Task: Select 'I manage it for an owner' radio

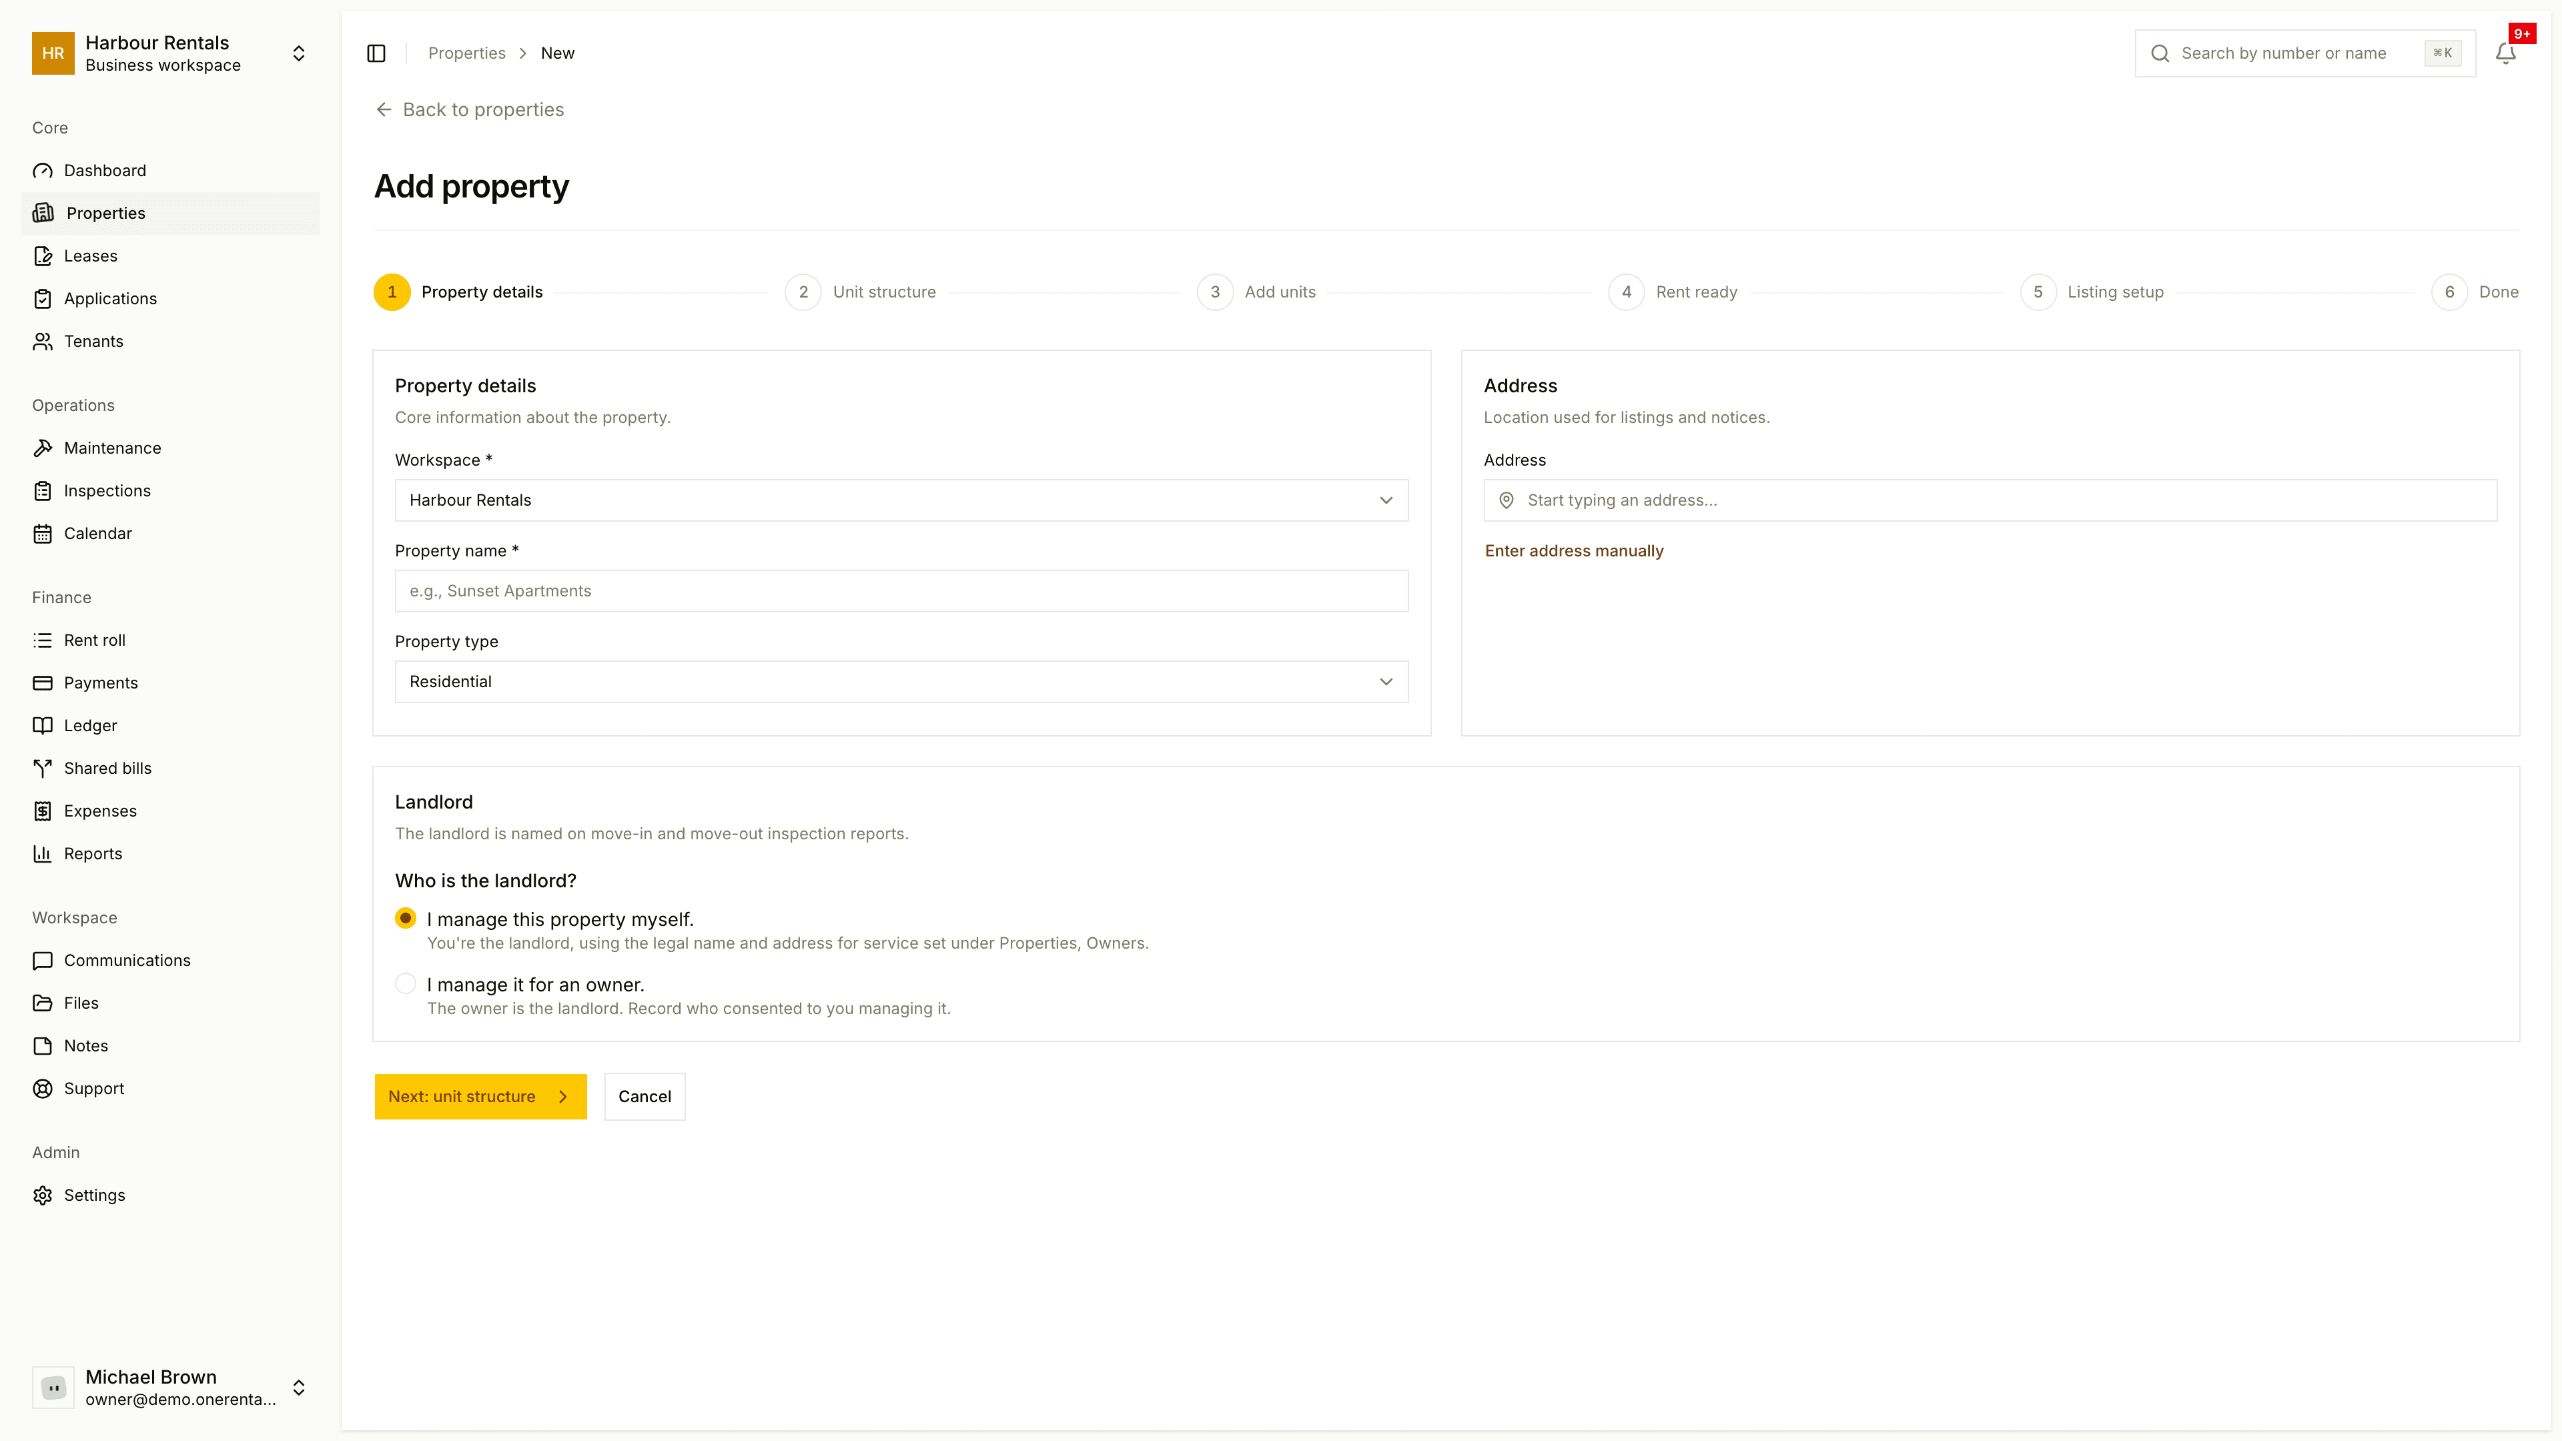Action: 406,983
